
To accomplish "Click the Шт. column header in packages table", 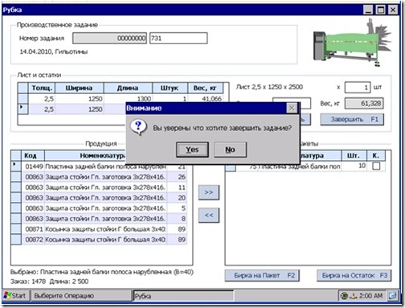I will pyautogui.click(x=354, y=155).
